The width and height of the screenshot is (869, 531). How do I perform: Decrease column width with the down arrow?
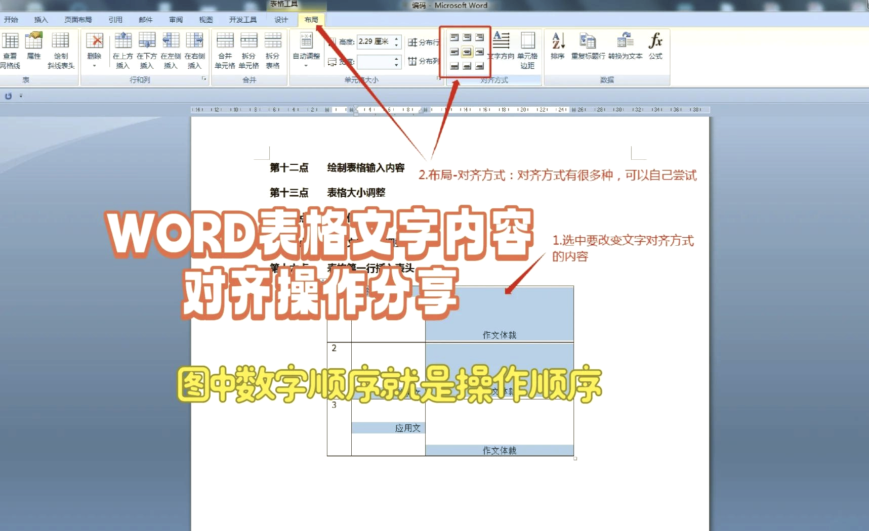[x=397, y=65]
